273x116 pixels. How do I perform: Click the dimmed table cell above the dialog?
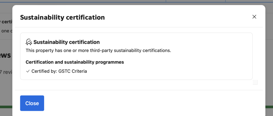[x=196, y=1]
